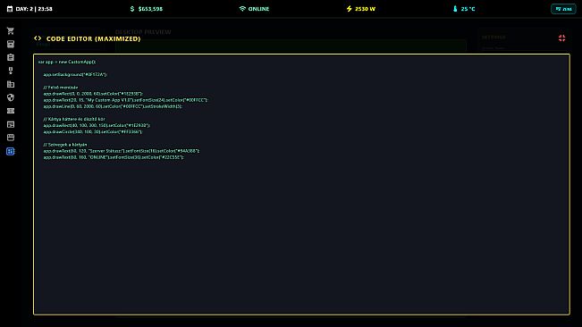This screenshot has height=327, width=582.
Task: Click the '// Felső menüsáv' comment line
Action: [x=61, y=88]
